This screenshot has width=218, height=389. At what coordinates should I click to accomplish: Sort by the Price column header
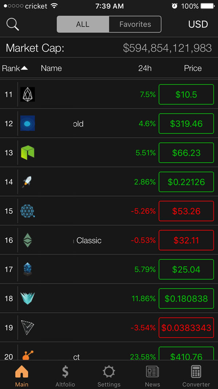click(x=193, y=68)
